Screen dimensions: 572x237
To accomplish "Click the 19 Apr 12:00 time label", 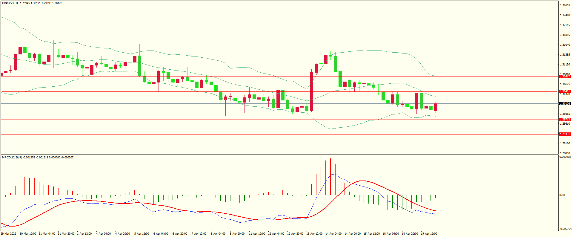I will [429, 234].
